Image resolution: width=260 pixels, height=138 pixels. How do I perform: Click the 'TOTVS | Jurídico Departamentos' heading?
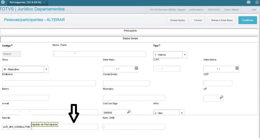(32, 9)
